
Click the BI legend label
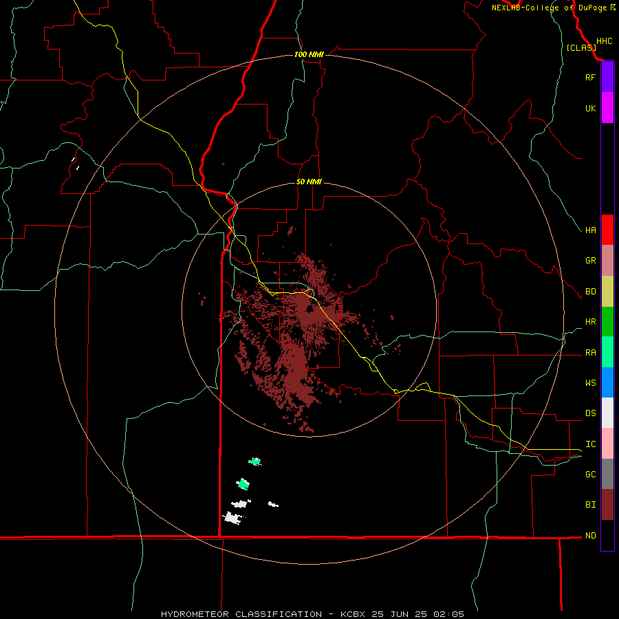[x=590, y=505]
